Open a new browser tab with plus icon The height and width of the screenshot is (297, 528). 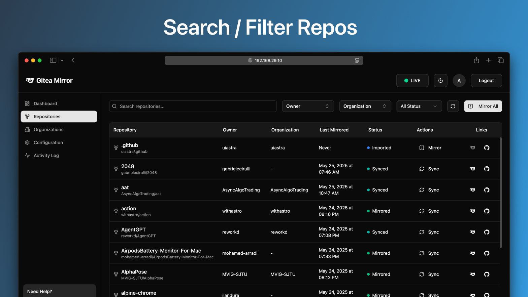click(488, 60)
